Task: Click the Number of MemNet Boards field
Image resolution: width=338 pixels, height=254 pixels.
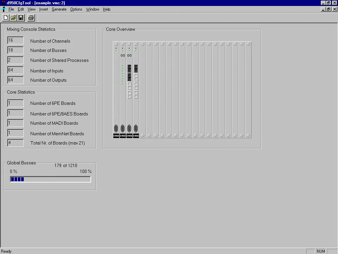Action: point(16,133)
